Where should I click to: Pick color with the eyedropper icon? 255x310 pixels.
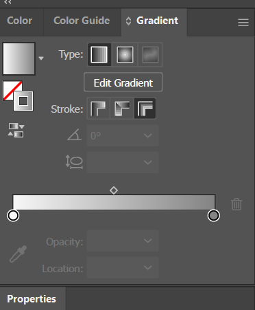[x=19, y=254]
